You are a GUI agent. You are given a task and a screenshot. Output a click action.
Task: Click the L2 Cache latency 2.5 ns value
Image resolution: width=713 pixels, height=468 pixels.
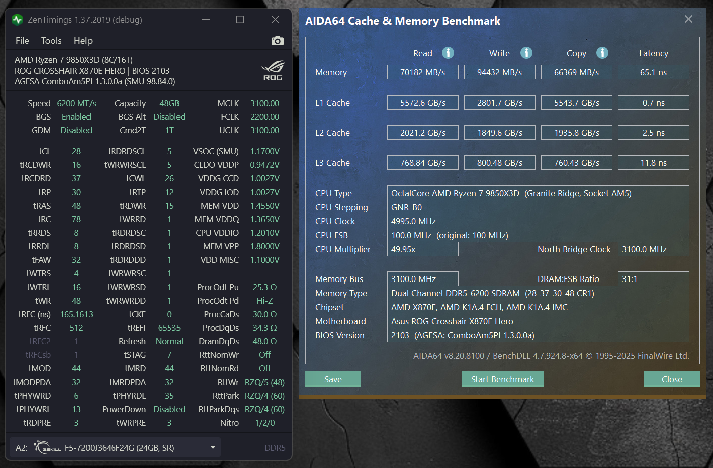coord(654,133)
